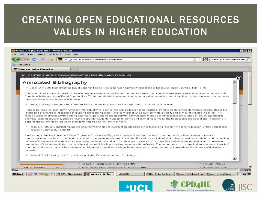Click the JISC logo
262x197 pixels.
[245, 187]
